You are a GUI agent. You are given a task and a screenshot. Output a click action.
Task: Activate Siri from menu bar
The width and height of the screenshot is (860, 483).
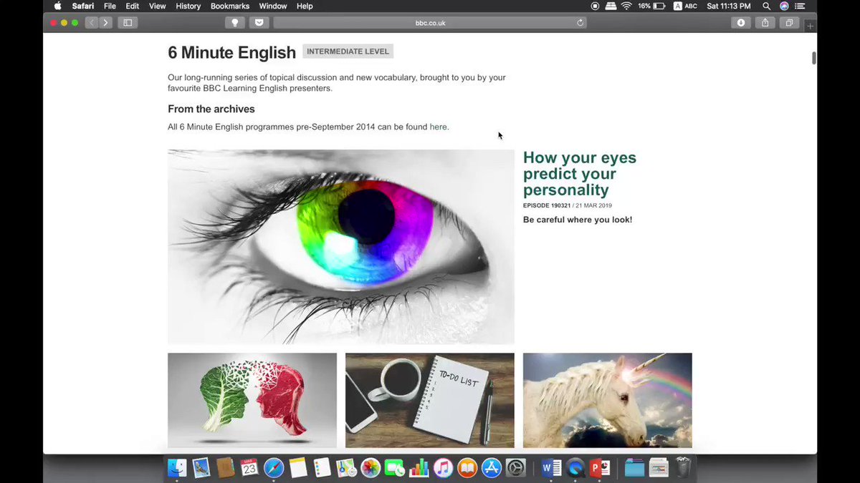pos(784,6)
